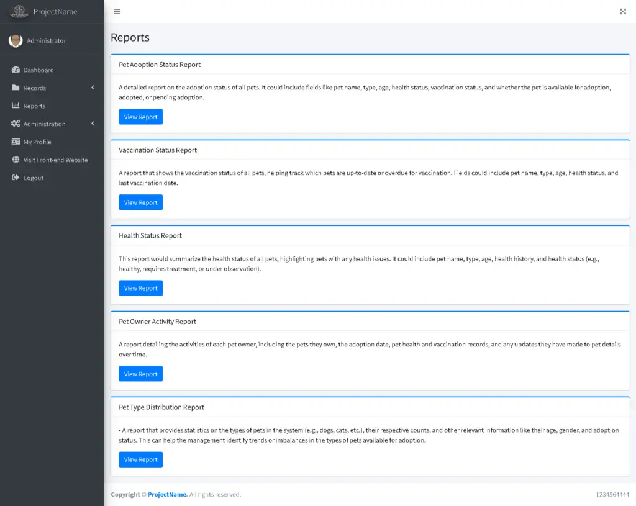Click the Dashboard speedometer icon

(16, 70)
